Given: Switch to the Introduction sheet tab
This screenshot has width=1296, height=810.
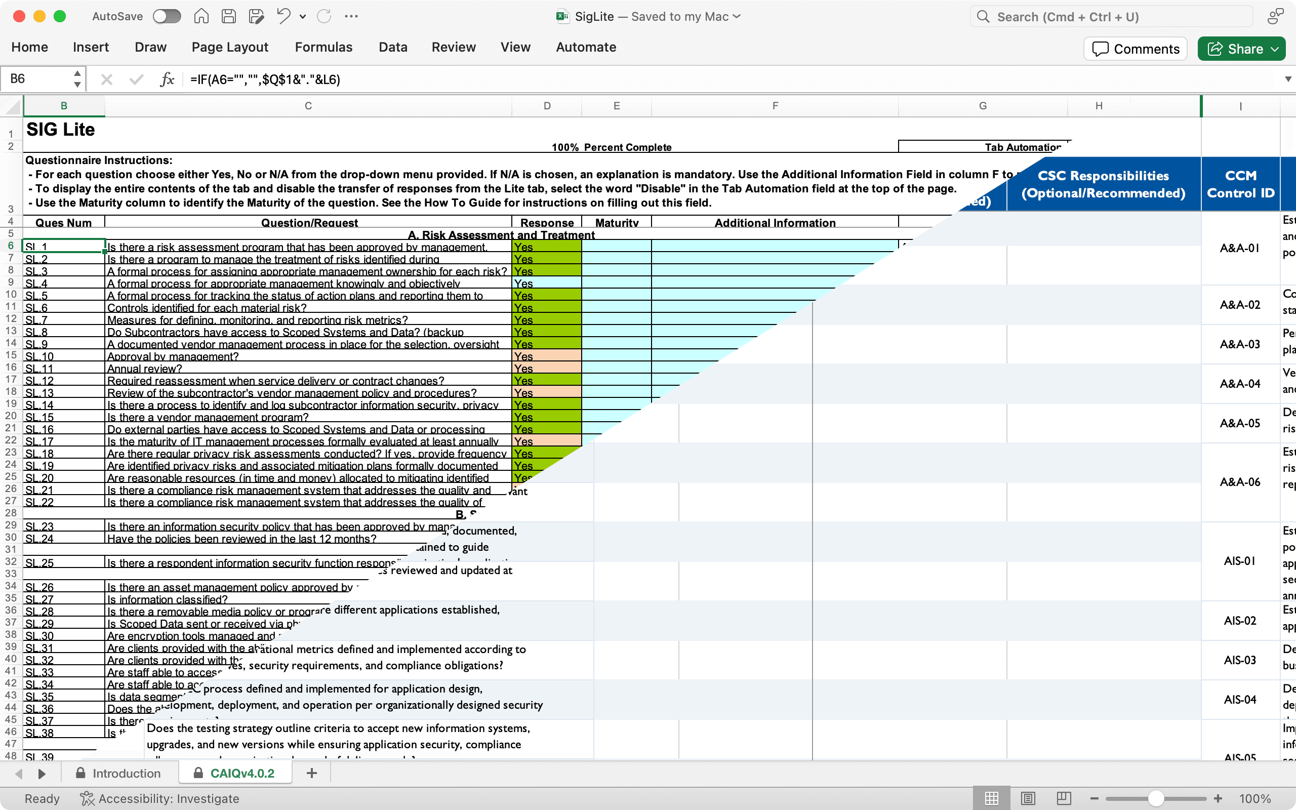Looking at the screenshot, I should [126, 773].
